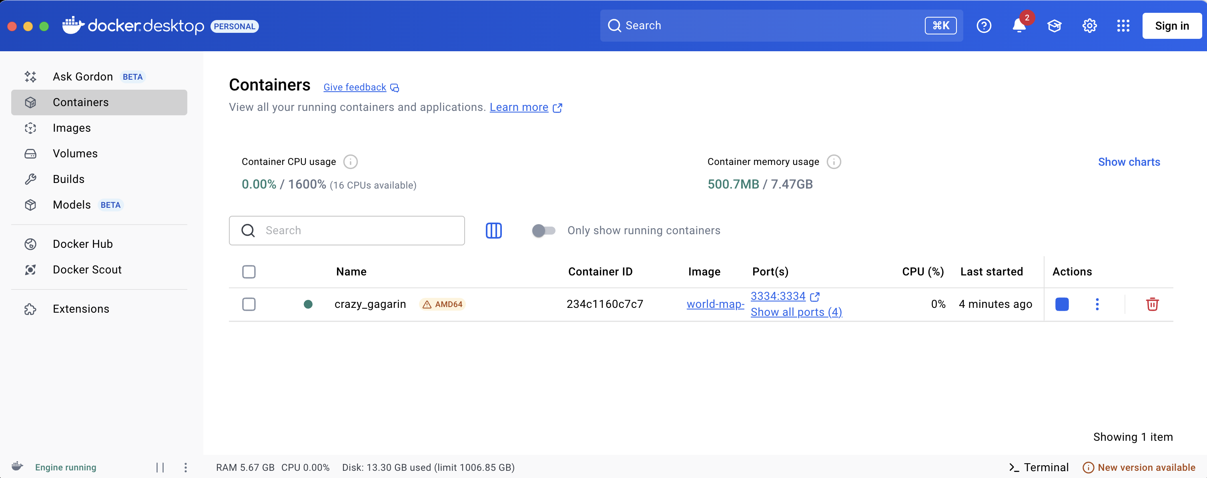This screenshot has height=478, width=1207.
Task: Go to the Builds section
Action: pos(68,179)
